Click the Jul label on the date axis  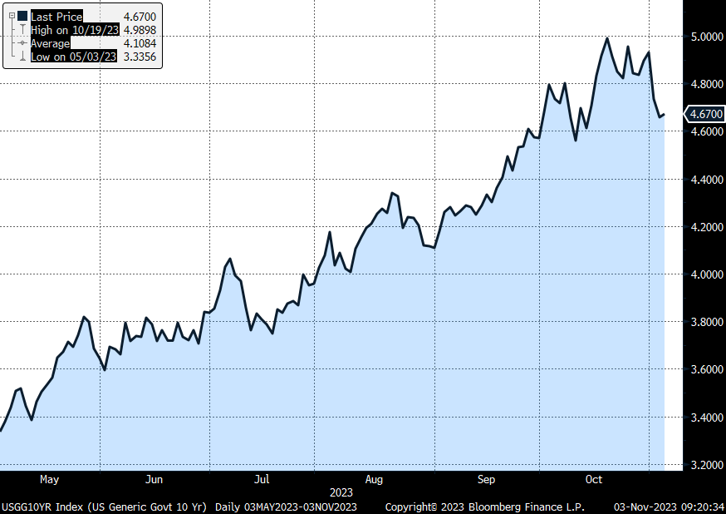click(262, 480)
